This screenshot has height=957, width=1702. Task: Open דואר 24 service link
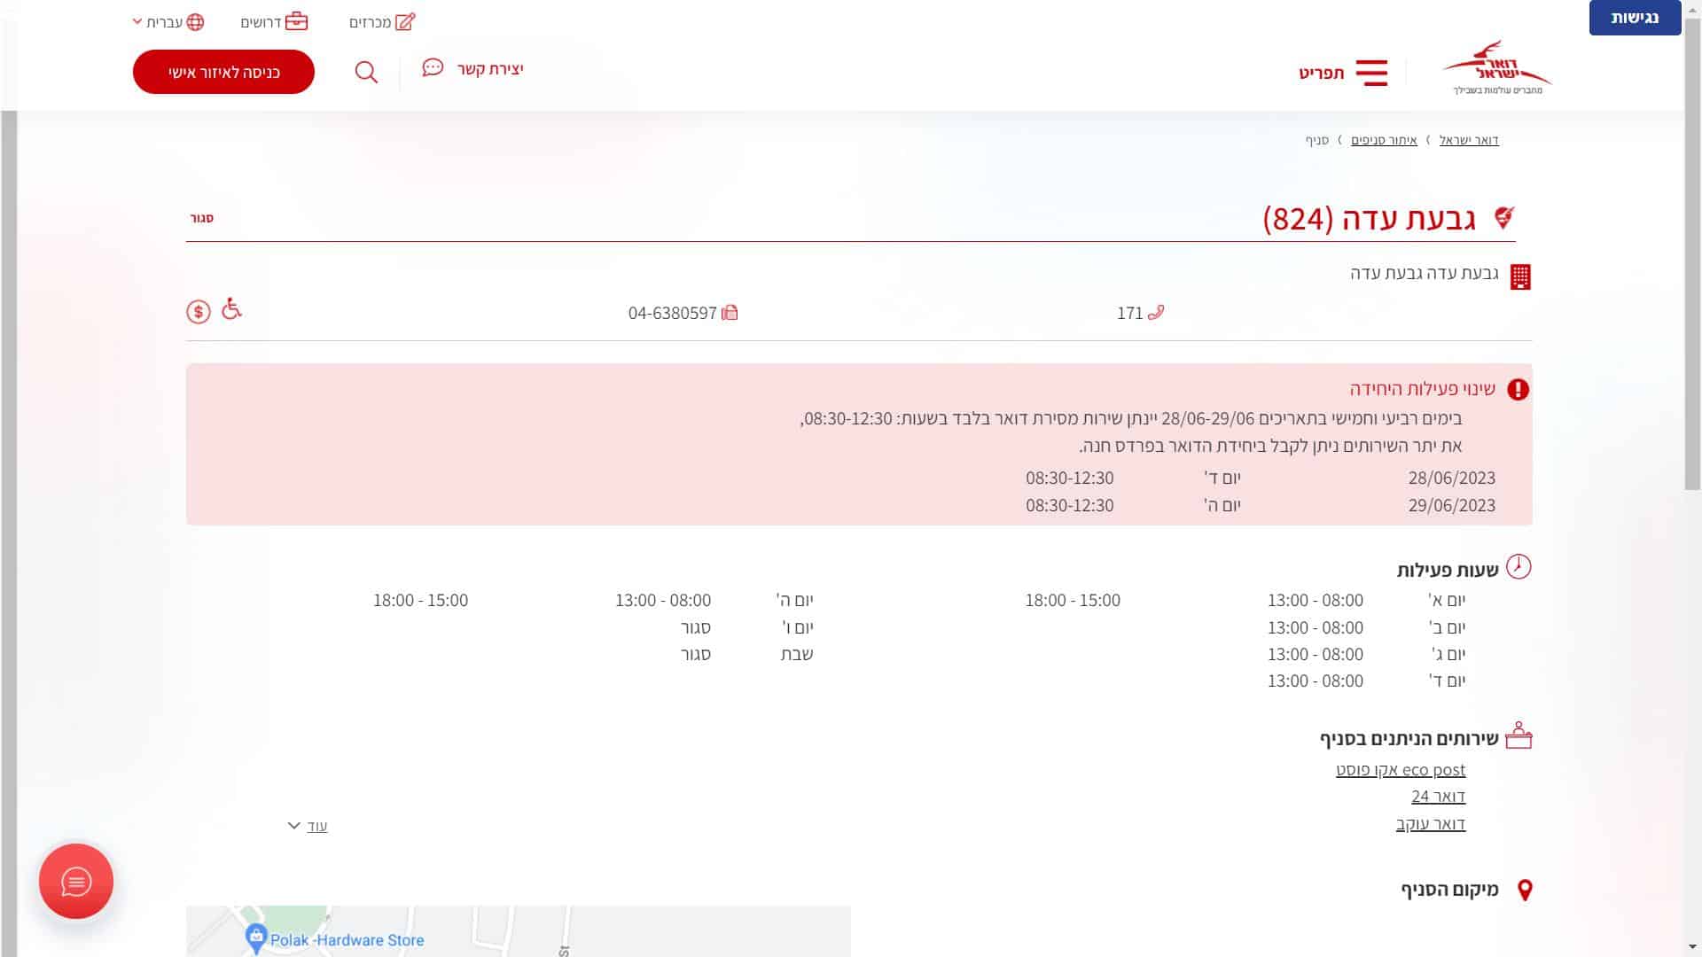pyautogui.click(x=1439, y=797)
